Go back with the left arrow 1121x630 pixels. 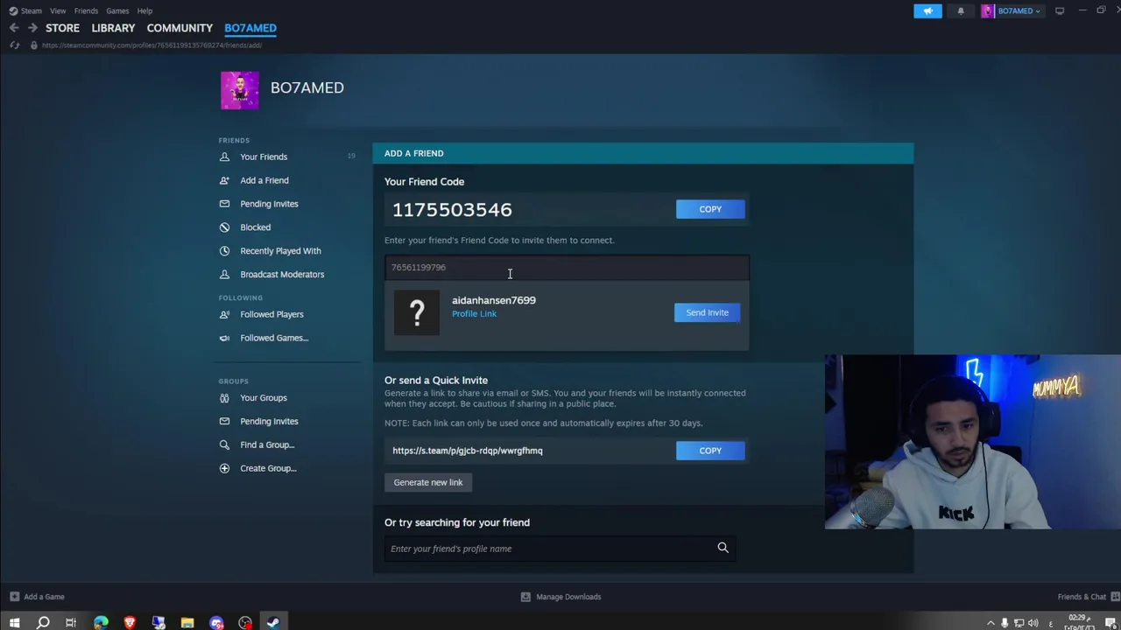[x=14, y=28]
